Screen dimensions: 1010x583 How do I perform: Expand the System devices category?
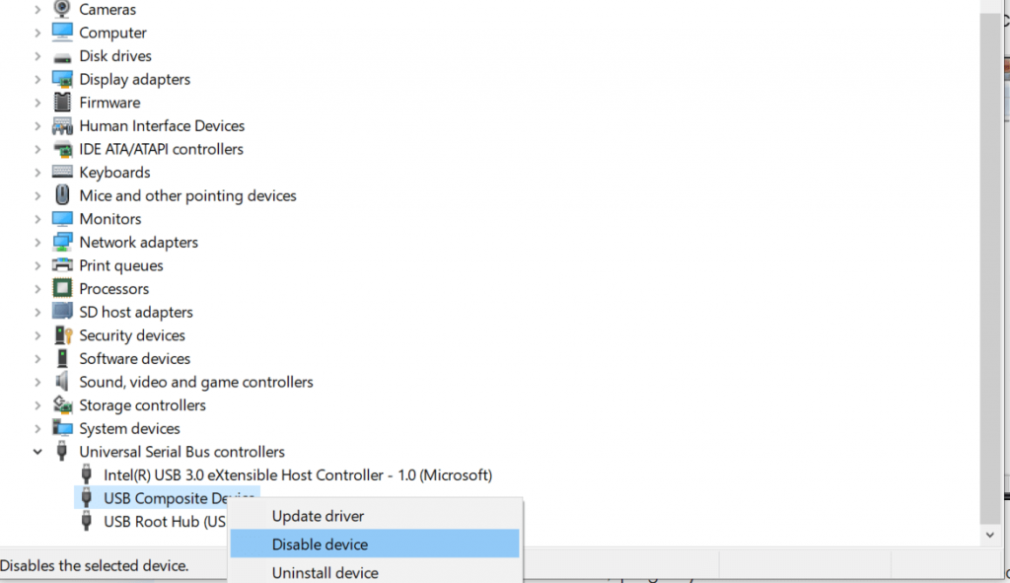click(x=37, y=428)
